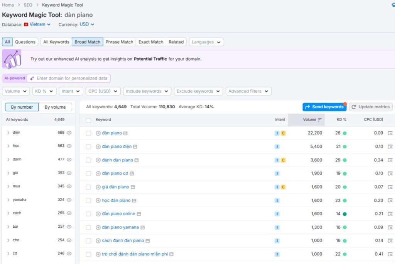Tick the select-all checkbox in the table header
This screenshot has width=395, height=264.
pos(89,120)
